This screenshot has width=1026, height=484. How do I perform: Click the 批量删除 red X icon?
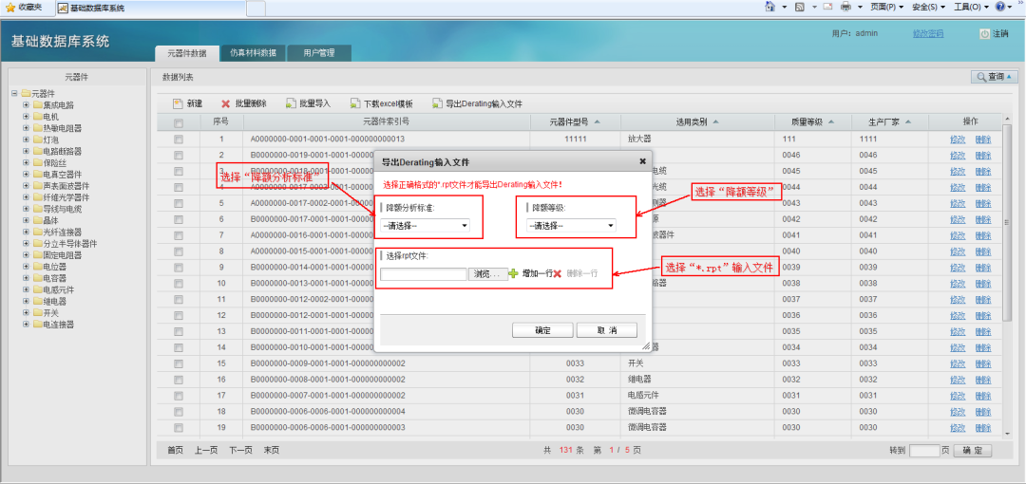(226, 103)
